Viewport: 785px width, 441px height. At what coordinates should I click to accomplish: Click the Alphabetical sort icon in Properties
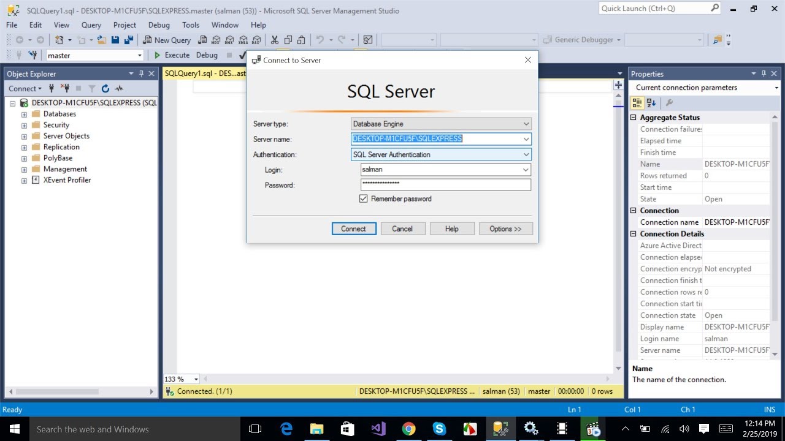(x=651, y=103)
